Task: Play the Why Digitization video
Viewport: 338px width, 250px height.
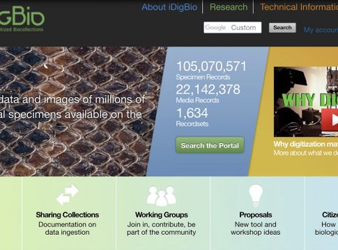Action: 330,120
